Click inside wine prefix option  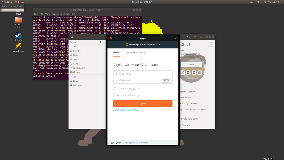(x=189, y=119)
